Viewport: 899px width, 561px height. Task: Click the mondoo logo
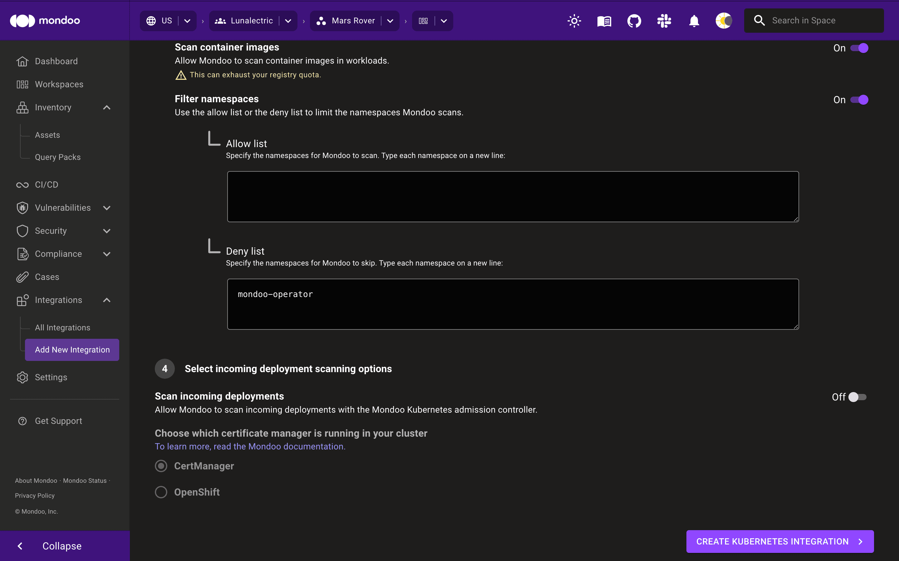pyautogui.click(x=45, y=20)
